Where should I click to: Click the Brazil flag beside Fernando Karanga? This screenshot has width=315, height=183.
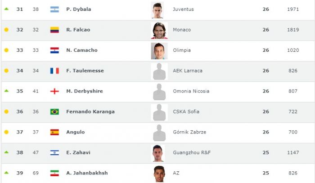(54, 112)
